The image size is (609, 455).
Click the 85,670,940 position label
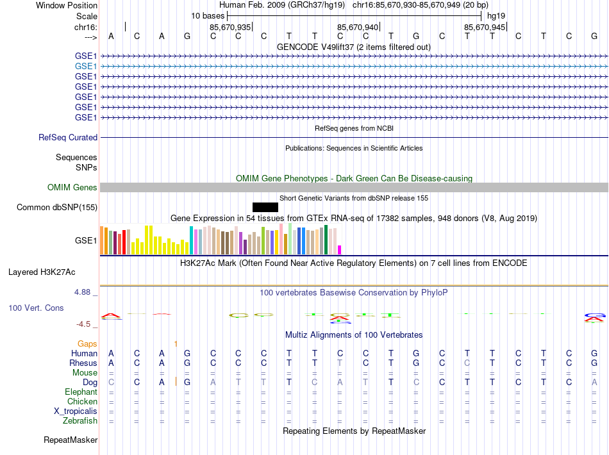point(357,27)
